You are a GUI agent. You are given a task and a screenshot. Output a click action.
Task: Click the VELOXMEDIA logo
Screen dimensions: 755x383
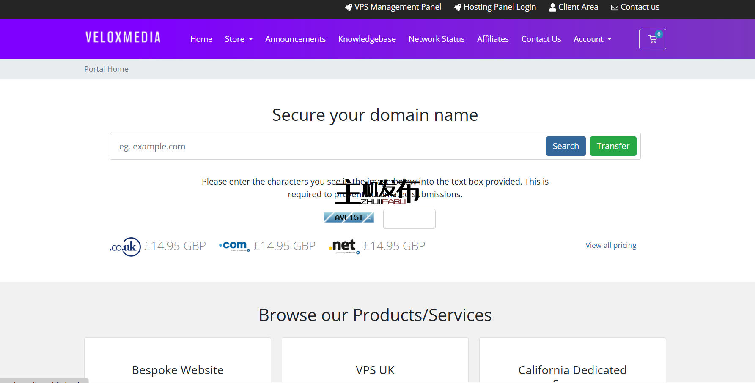coord(123,38)
